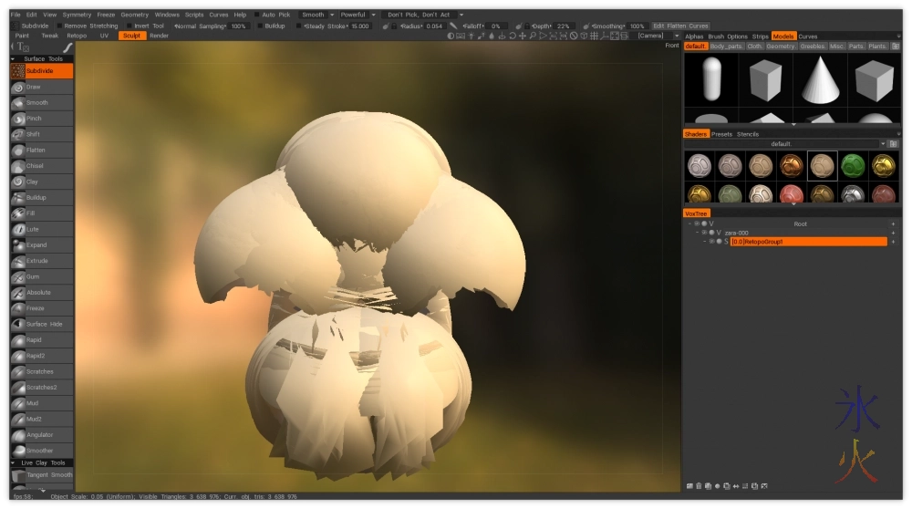Pick the Buildup tool from the left panel
Image resolution: width=912 pixels, height=509 pixels.
(x=36, y=197)
